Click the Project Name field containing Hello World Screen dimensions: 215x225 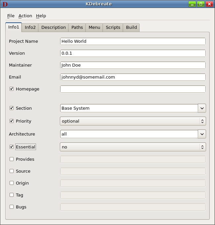pos(133,41)
